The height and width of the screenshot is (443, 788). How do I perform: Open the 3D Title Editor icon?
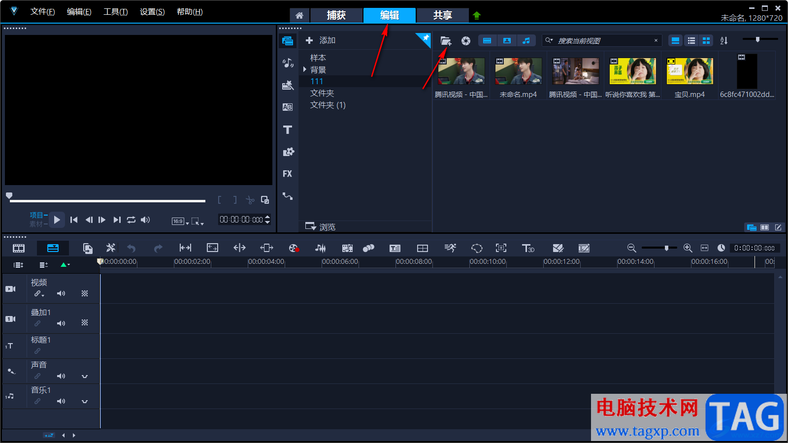tap(528, 248)
